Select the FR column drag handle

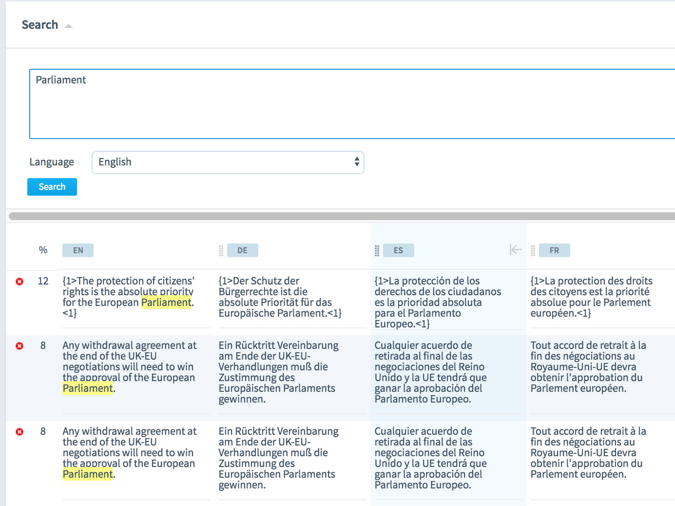click(x=532, y=250)
